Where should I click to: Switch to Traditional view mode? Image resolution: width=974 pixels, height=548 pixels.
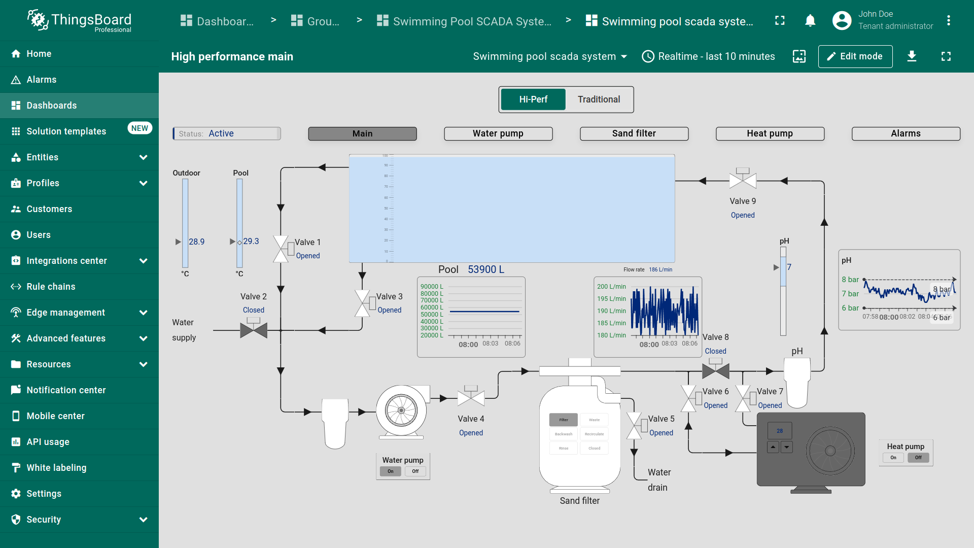click(599, 99)
